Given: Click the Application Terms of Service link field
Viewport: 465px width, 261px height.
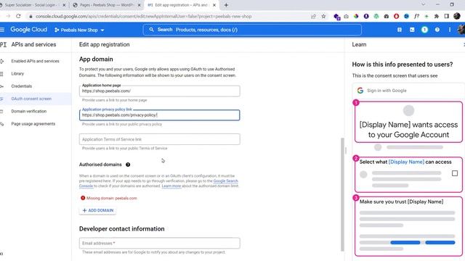Looking at the screenshot, I should (x=160, y=139).
